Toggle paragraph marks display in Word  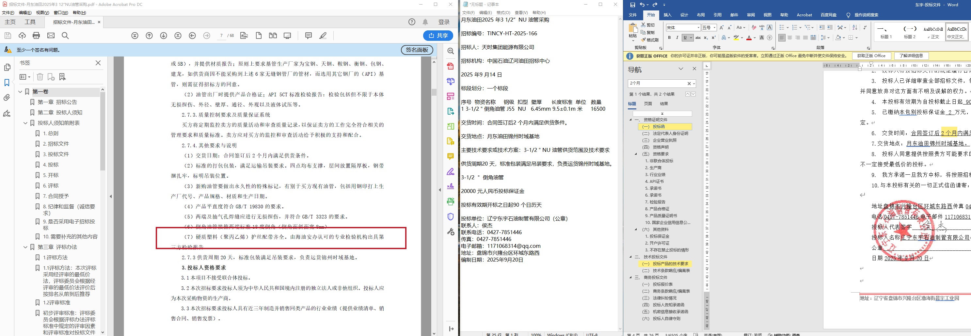pyautogui.click(x=865, y=27)
